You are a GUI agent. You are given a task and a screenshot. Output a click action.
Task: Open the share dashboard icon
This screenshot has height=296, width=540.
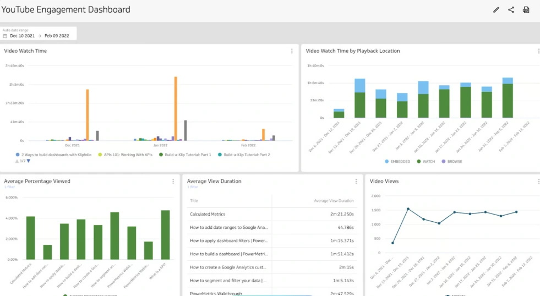511,10
